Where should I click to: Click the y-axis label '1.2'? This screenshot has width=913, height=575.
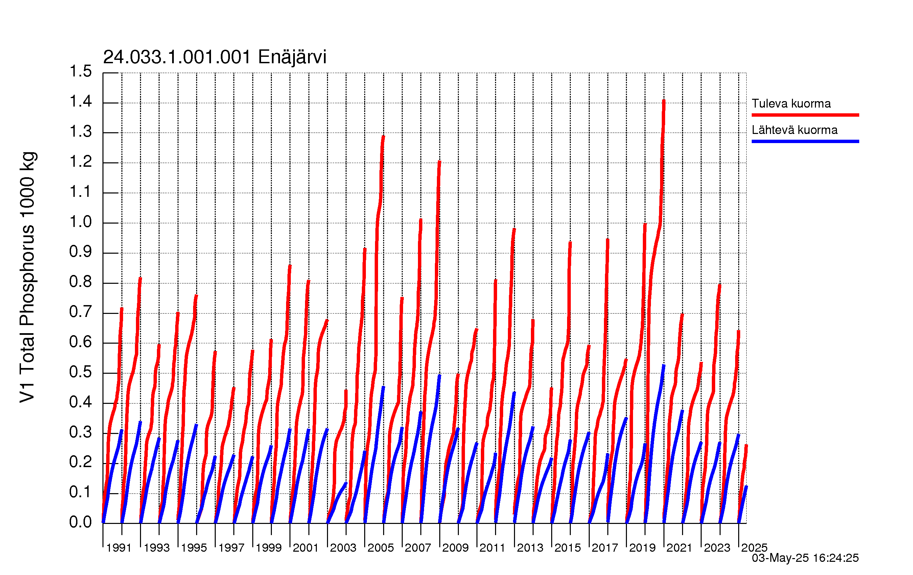point(80,162)
